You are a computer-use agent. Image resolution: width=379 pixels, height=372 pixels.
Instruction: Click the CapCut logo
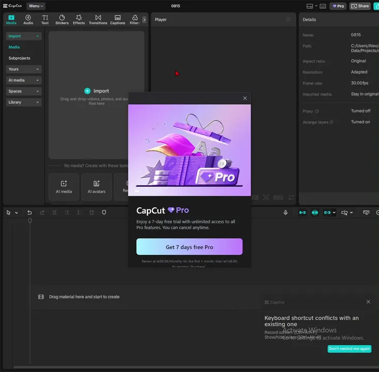12,6
